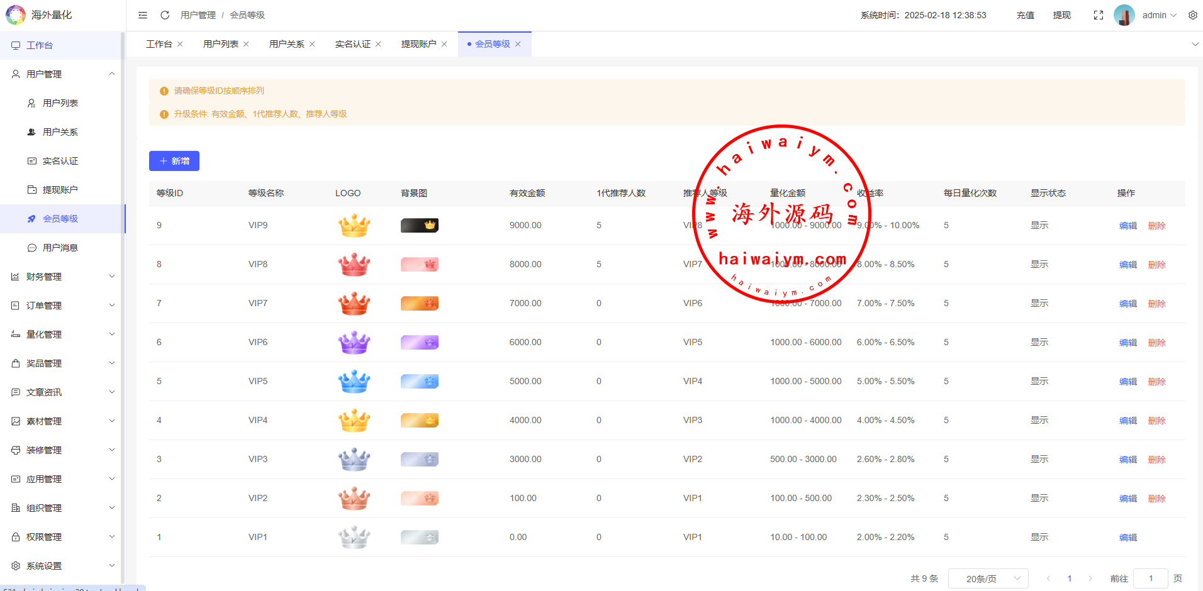Open the tabs overflow chevron dropdown
The width and height of the screenshot is (1203, 591).
pyautogui.click(x=1195, y=44)
